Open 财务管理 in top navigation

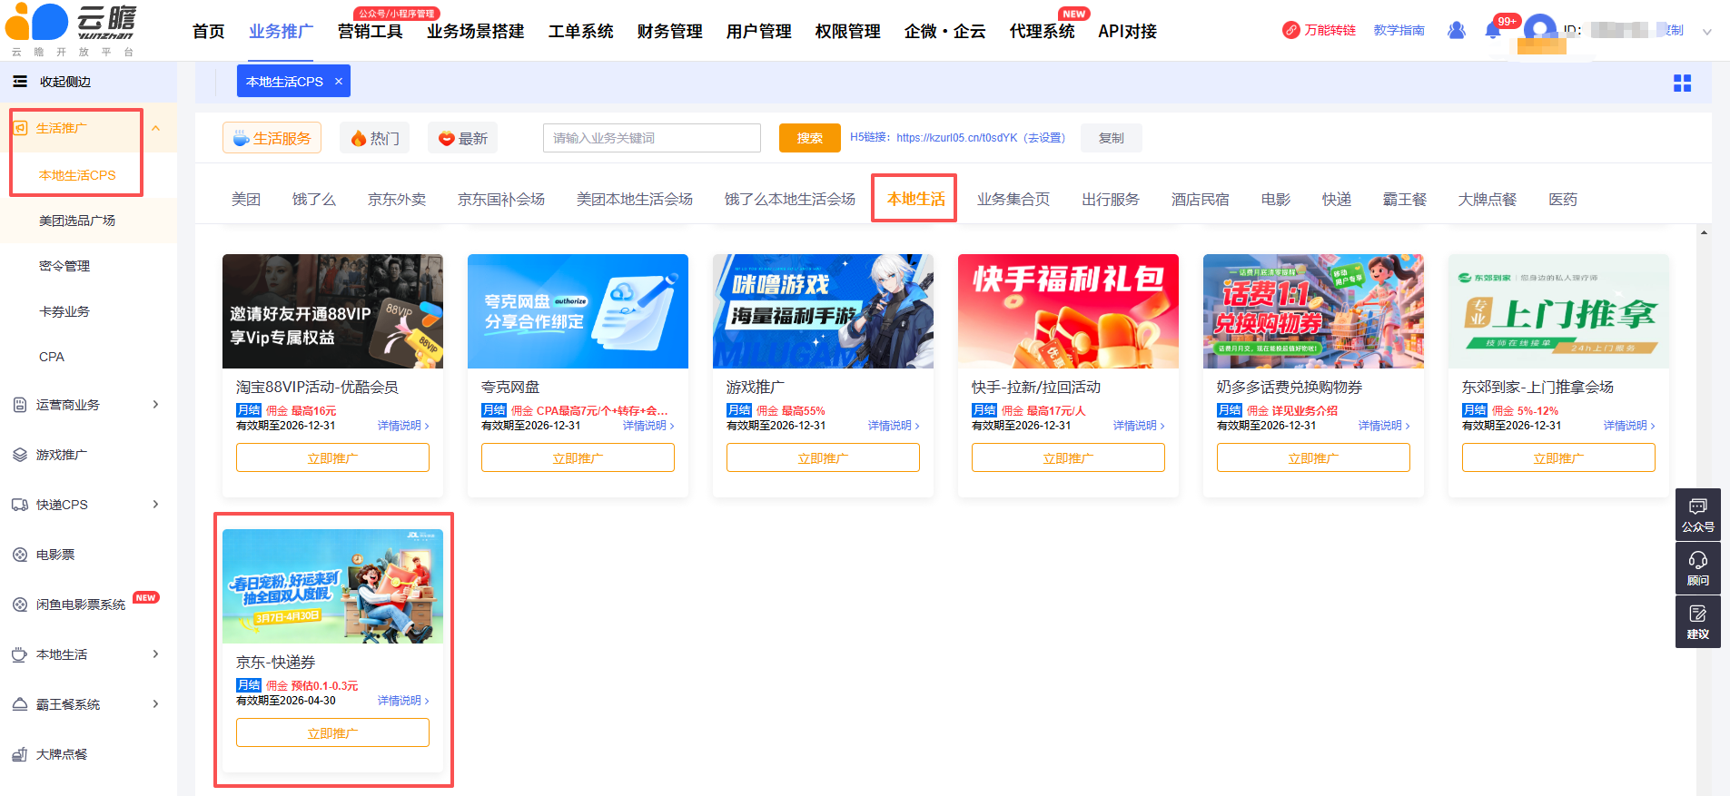point(669,32)
